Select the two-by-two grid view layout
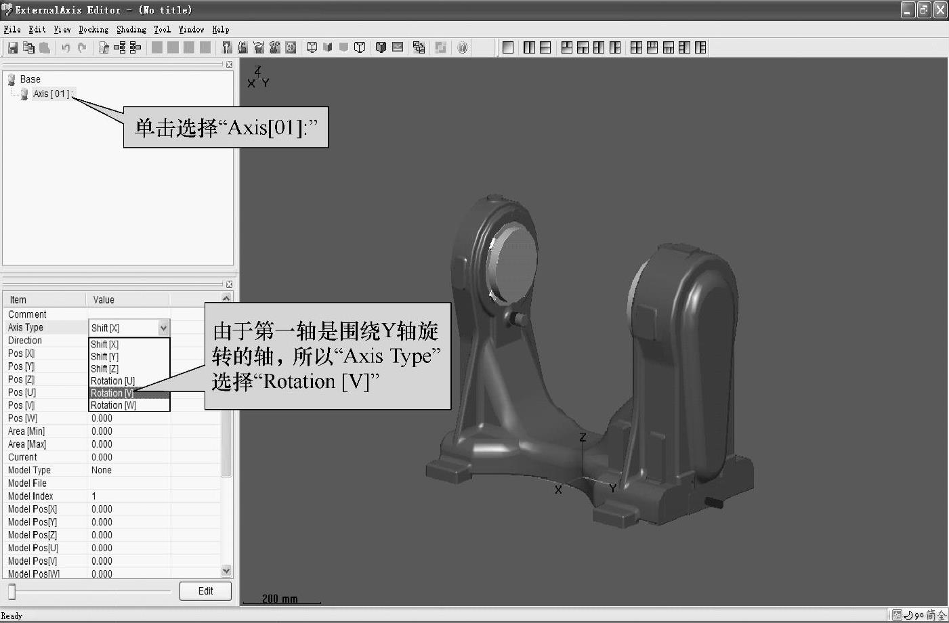The image size is (949, 623). (x=636, y=47)
